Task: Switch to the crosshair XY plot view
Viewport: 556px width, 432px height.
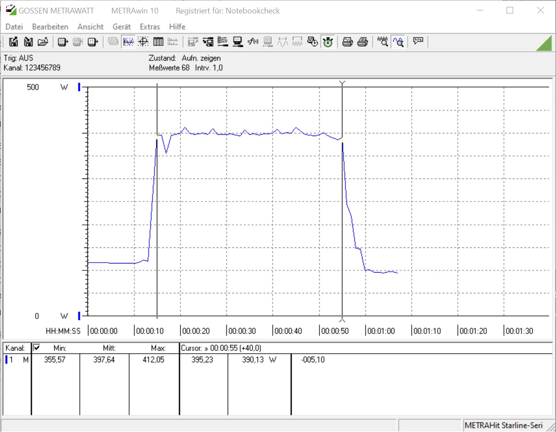Action: pyautogui.click(x=143, y=42)
